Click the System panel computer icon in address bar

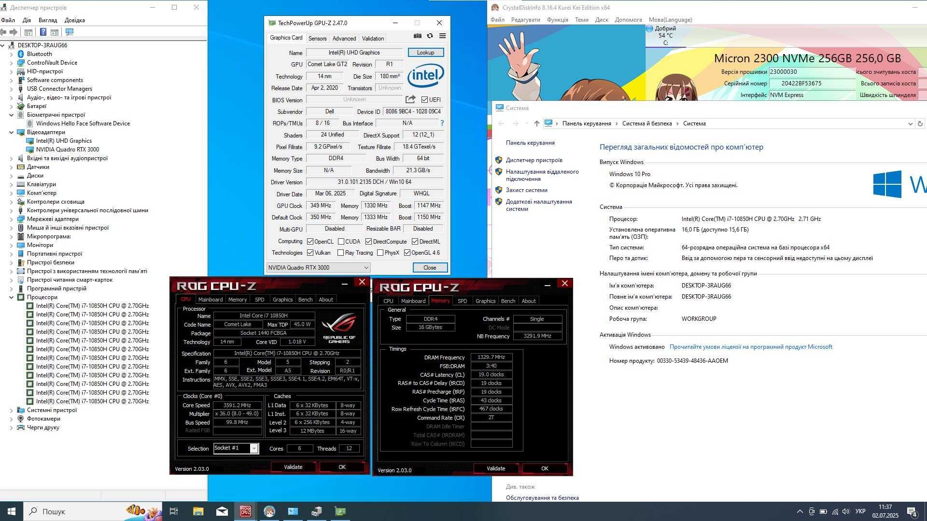pos(548,123)
